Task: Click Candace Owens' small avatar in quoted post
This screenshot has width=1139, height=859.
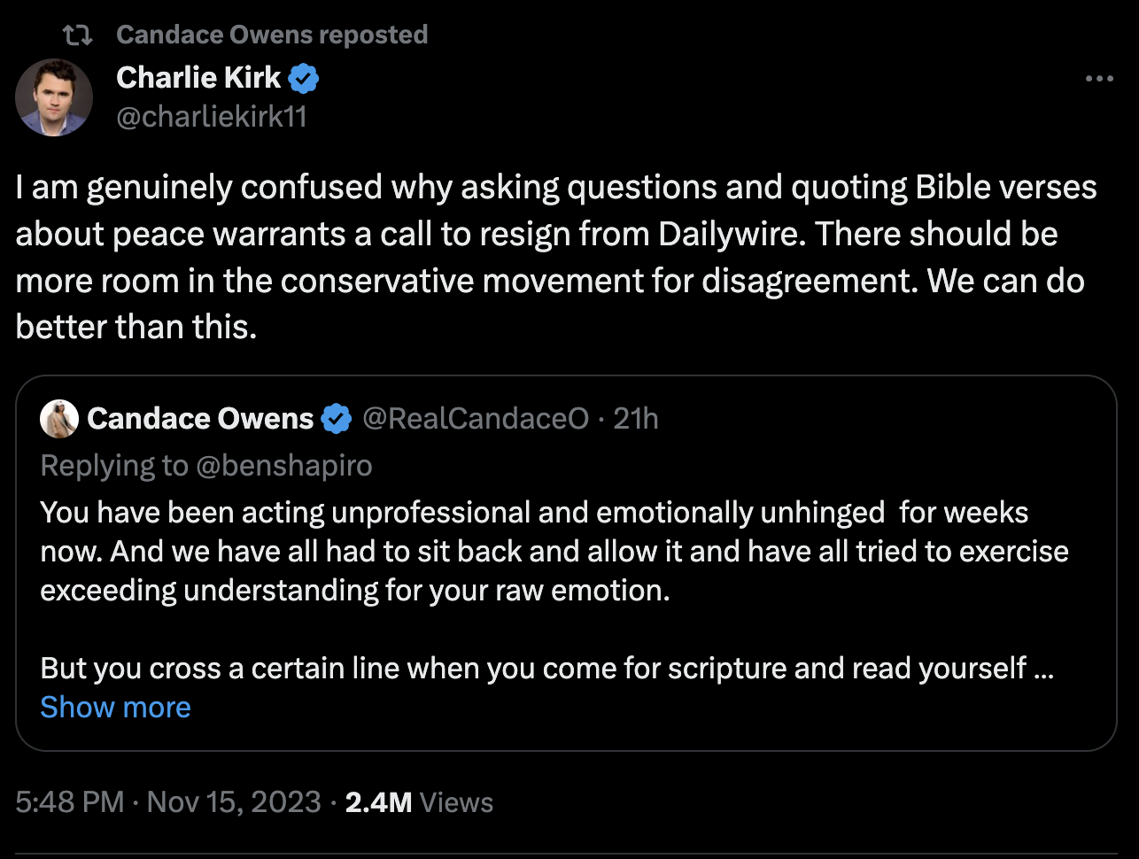Action: pos(59,419)
